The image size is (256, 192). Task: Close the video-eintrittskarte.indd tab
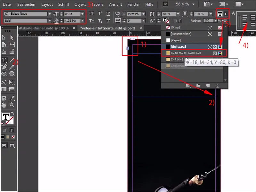point(141,28)
